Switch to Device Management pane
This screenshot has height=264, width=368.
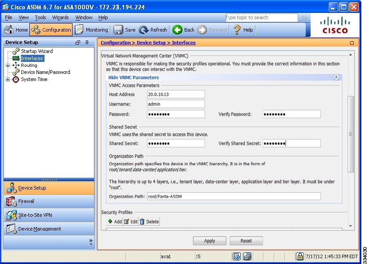(49, 229)
